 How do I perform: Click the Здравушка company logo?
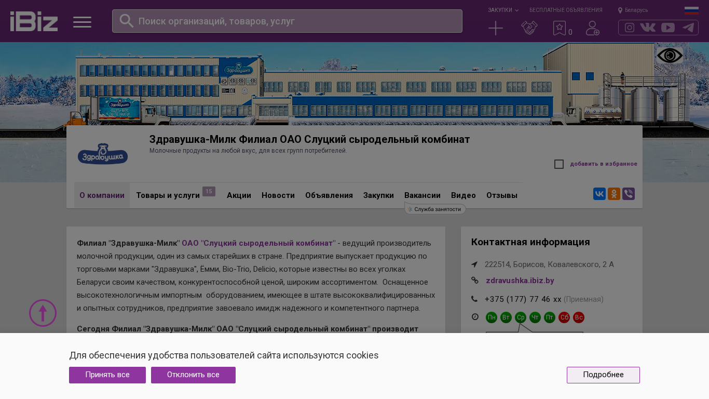point(103,154)
